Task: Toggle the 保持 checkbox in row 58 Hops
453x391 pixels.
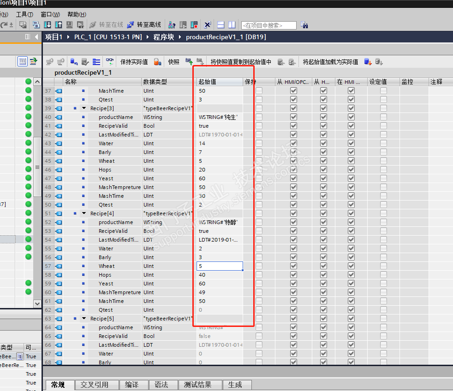Action: (259, 275)
